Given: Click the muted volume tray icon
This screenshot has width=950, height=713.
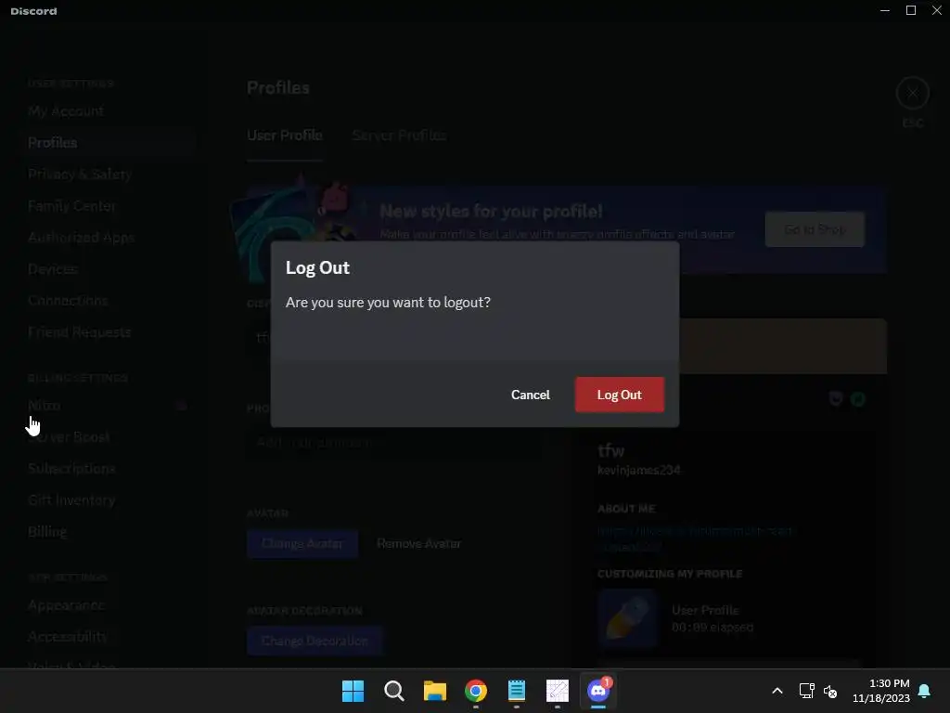Looking at the screenshot, I should [x=830, y=691].
